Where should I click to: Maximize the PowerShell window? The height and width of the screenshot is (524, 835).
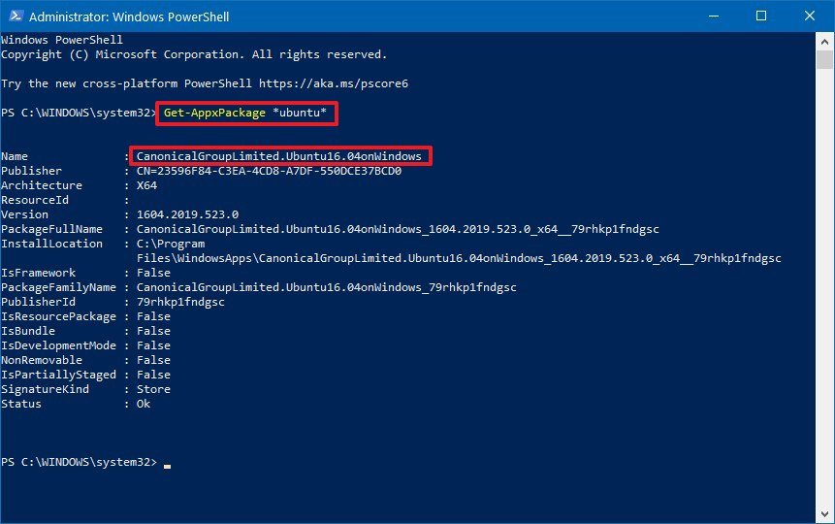coord(761,16)
